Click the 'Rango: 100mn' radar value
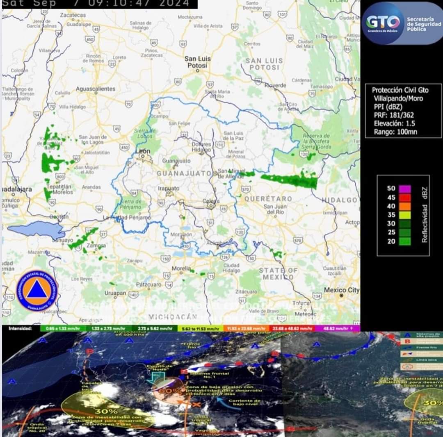Viewport: 443px width, 437px height. click(x=395, y=132)
